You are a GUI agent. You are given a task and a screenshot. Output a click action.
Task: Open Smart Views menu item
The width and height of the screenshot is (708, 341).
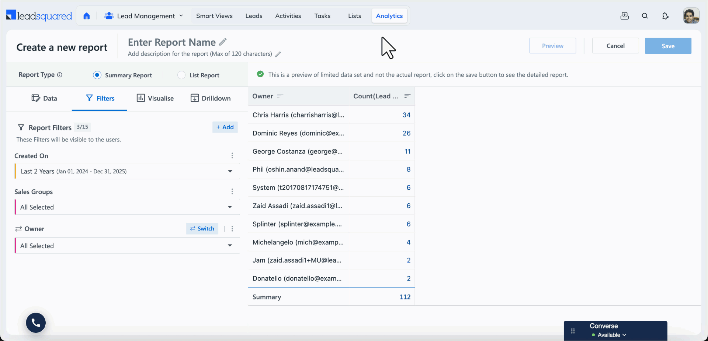[x=214, y=16]
